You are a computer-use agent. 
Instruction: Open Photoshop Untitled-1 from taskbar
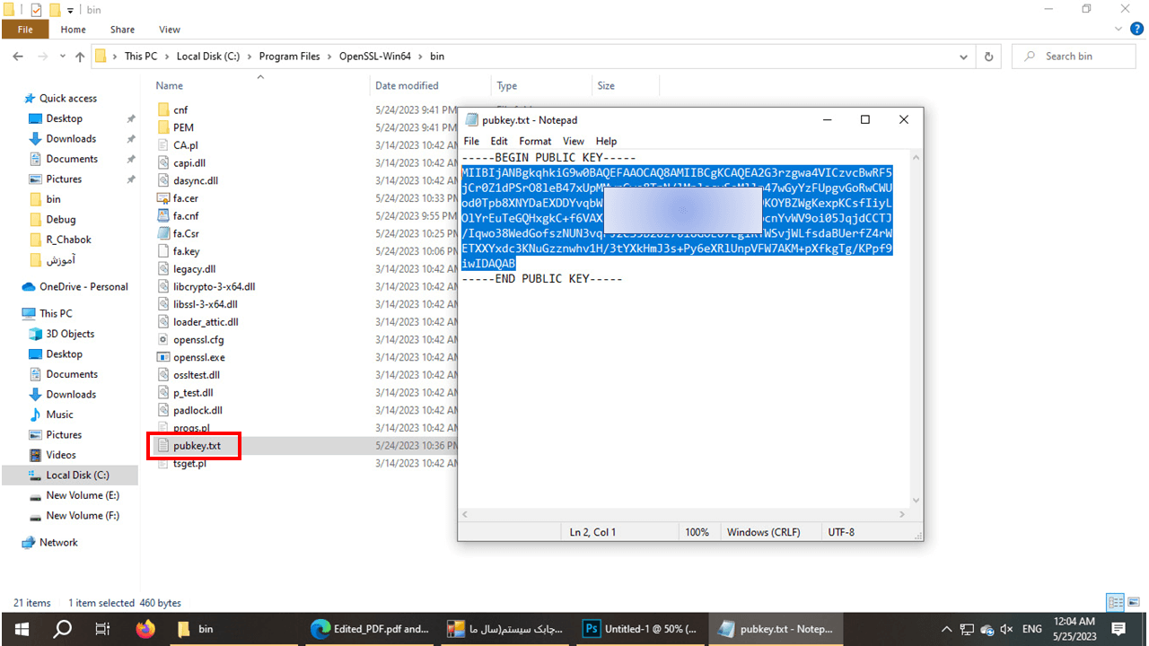[639, 629]
